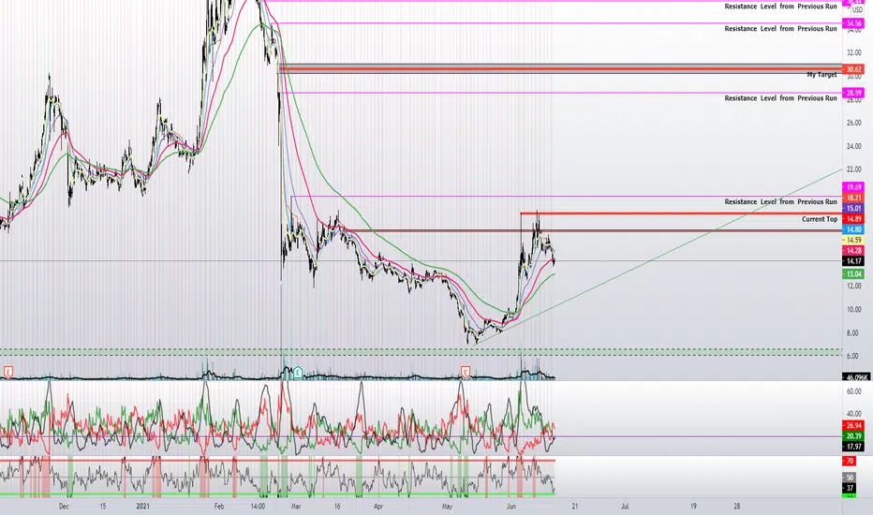Click the yellow 14.59 price label
The width and height of the screenshot is (873, 515).
click(853, 240)
